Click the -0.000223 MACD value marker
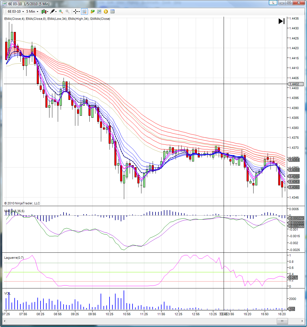307x327 pixels. [296, 218]
